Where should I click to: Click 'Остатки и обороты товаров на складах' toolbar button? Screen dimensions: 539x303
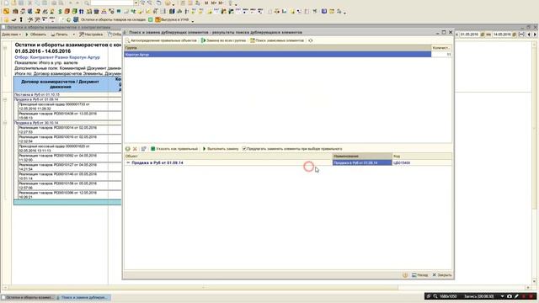pos(110,19)
